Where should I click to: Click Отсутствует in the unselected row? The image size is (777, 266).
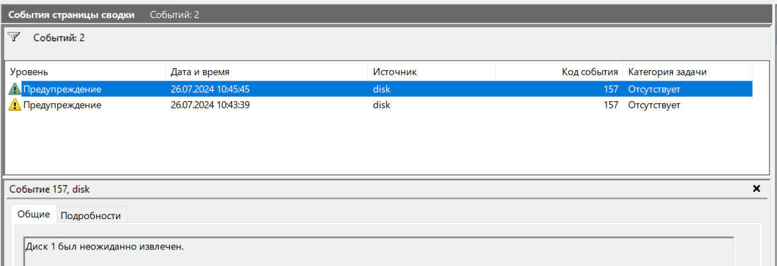pos(654,105)
